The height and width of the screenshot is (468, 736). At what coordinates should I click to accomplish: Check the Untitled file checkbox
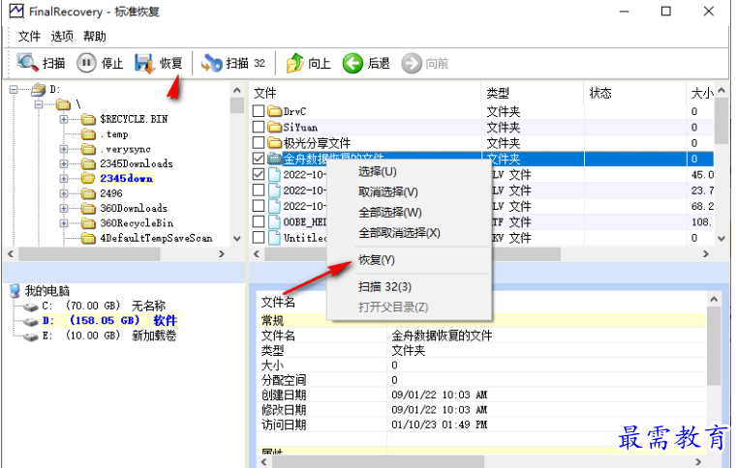(x=259, y=238)
